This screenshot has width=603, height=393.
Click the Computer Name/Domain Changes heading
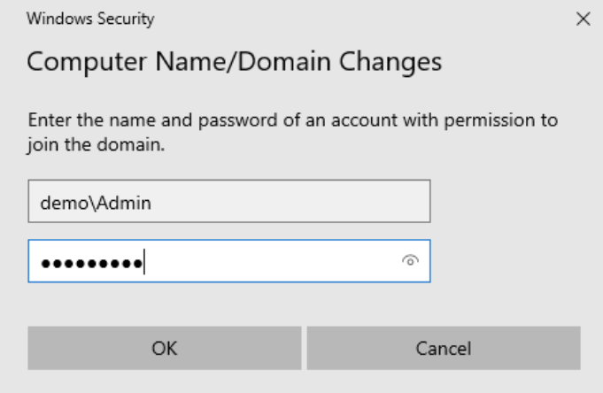tap(234, 62)
